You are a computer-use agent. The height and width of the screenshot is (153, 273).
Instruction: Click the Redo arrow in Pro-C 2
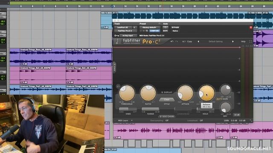coord(177,42)
